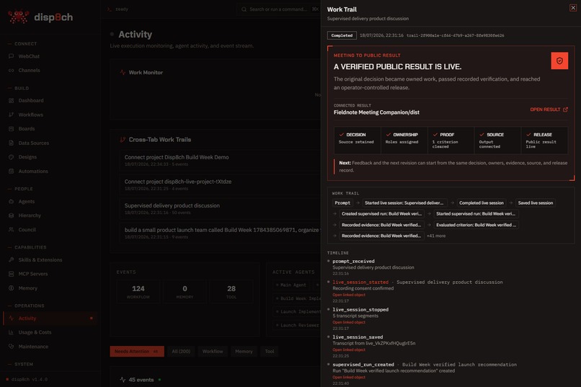Open linked object under live_session_started
This screenshot has width=581, height=387.
(349, 295)
